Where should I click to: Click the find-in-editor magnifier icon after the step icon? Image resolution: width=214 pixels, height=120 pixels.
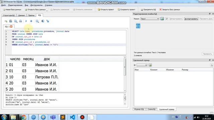point(37,21)
